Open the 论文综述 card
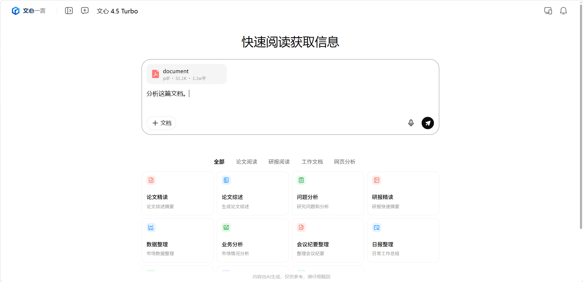 click(253, 193)
